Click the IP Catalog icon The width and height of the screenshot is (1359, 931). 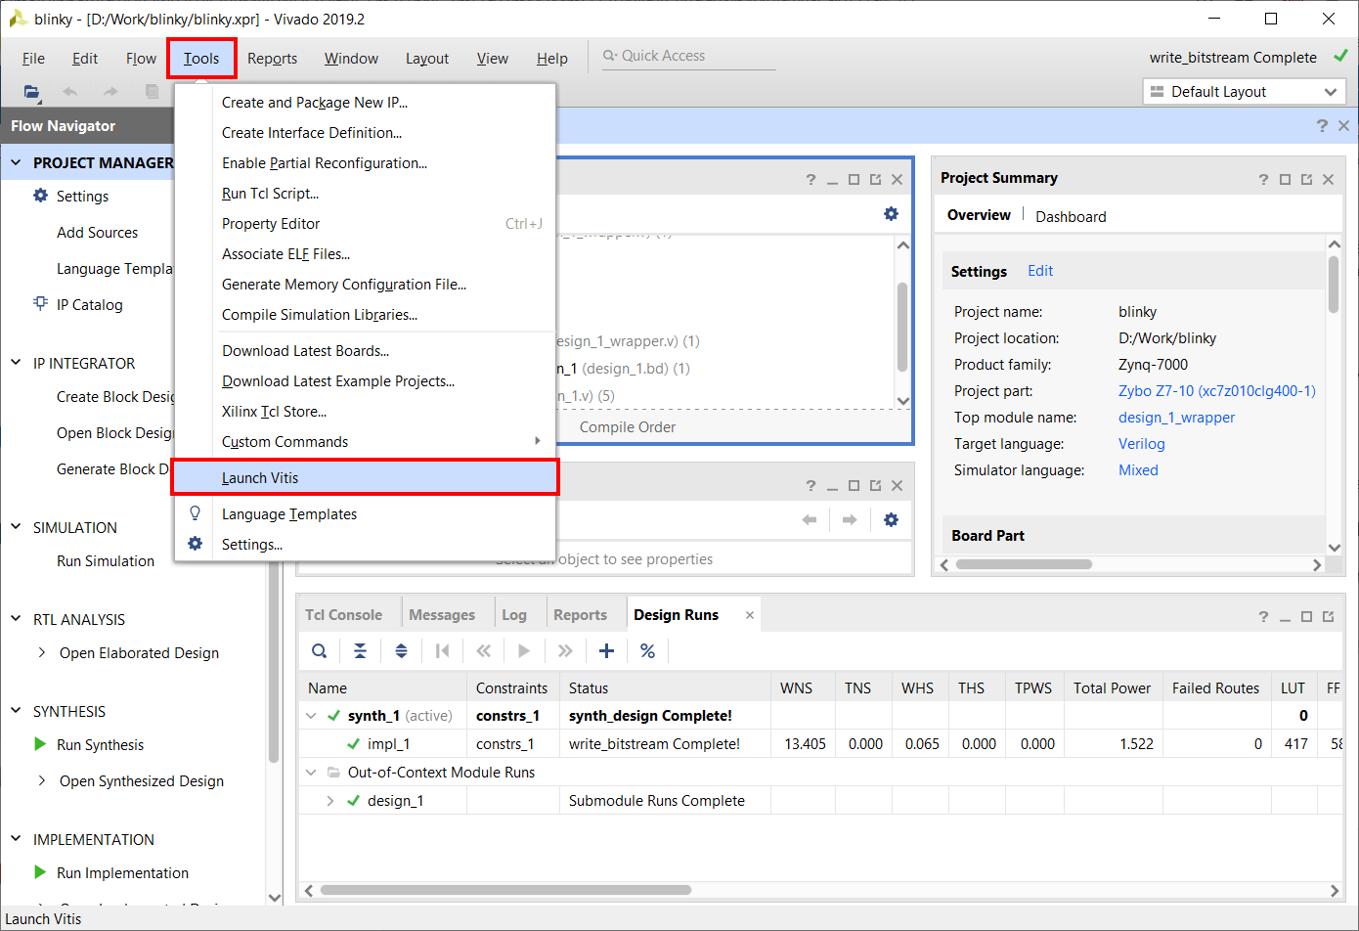[40, 303]
